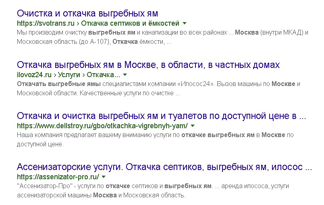The width and height of the screenshot is (324, 205).
Task: Click snippet '"Ассенизатор-Про" - услуги по откачке'
Action: [73, 186]
